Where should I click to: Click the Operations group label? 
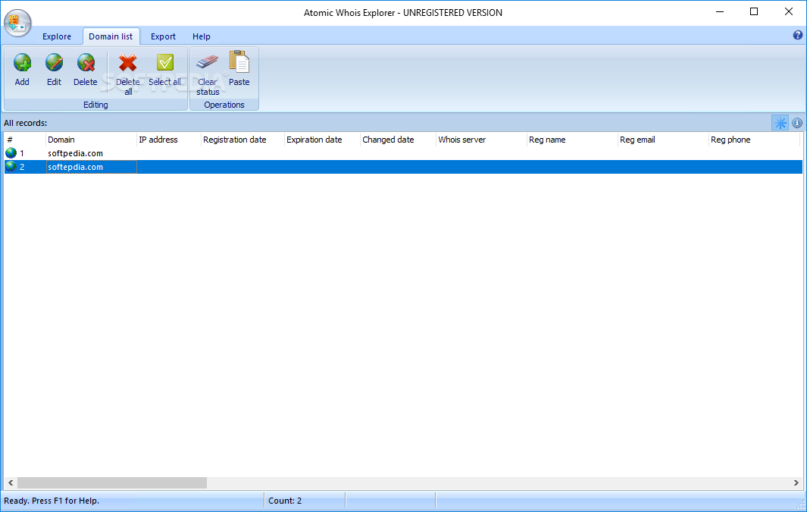[224, 105]
